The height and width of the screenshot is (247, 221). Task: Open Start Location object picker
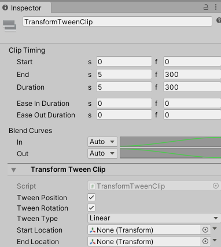tap(205, 230)
